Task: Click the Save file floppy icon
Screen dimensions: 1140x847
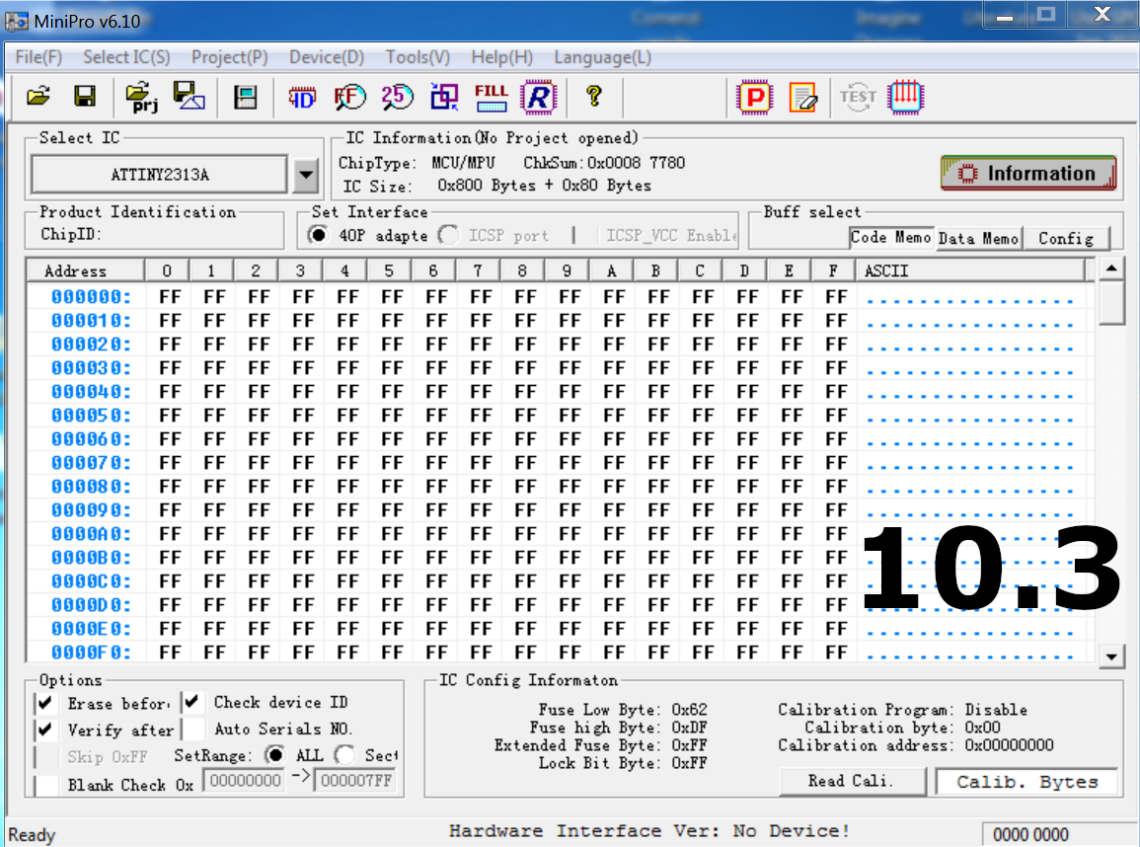Action: coord(84,96)
